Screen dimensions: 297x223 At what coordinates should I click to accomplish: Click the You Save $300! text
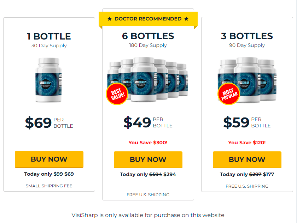coord(148,143)
